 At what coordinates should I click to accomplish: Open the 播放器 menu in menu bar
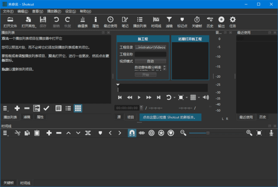53,11
